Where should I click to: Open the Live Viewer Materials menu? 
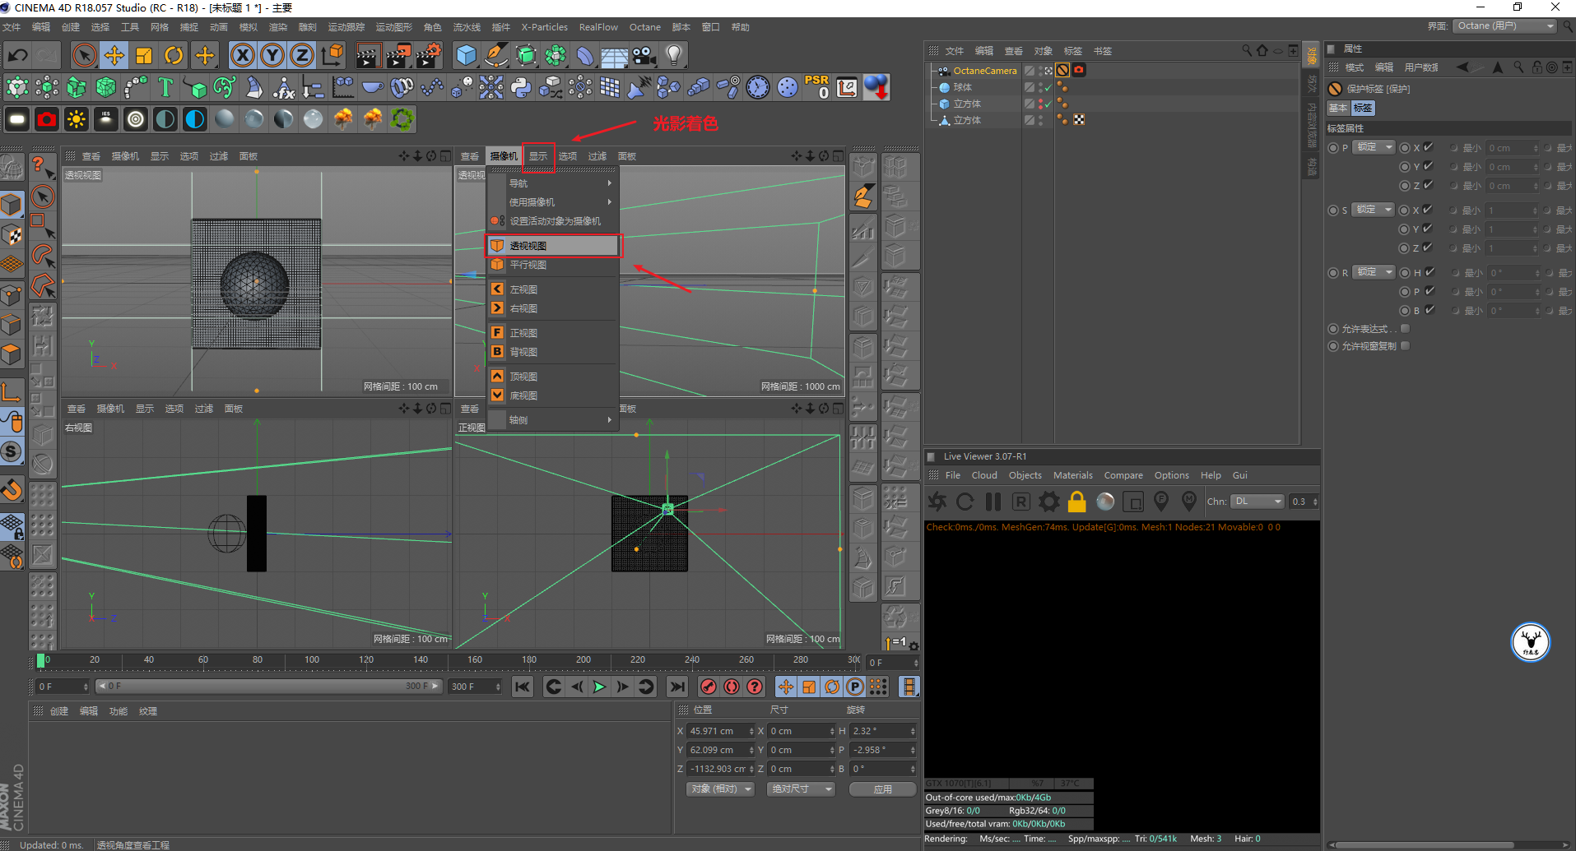point(1072,475)
